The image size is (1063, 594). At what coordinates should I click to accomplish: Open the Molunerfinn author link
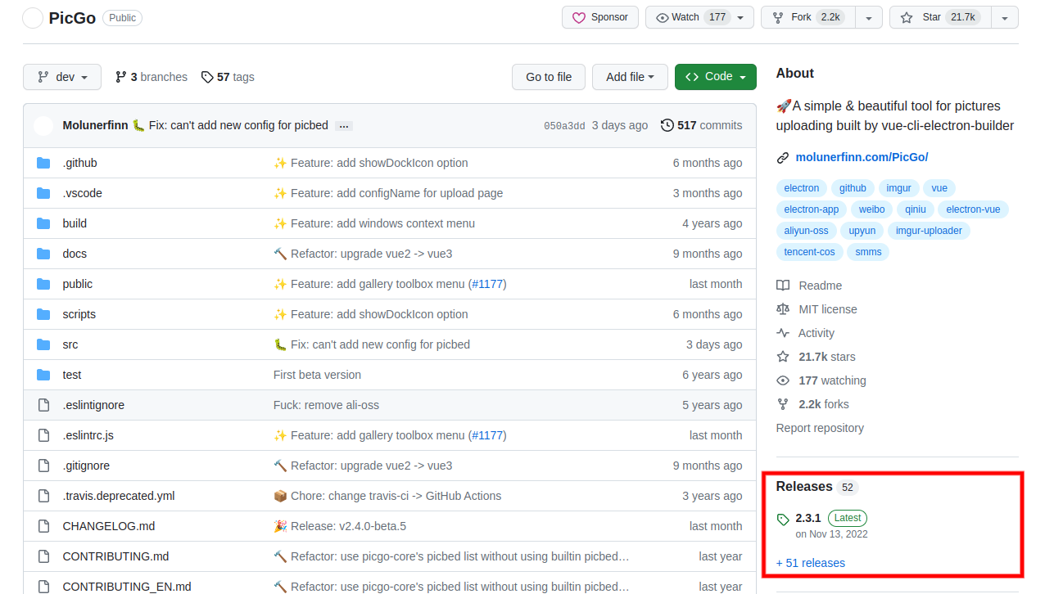coord(95,125)
